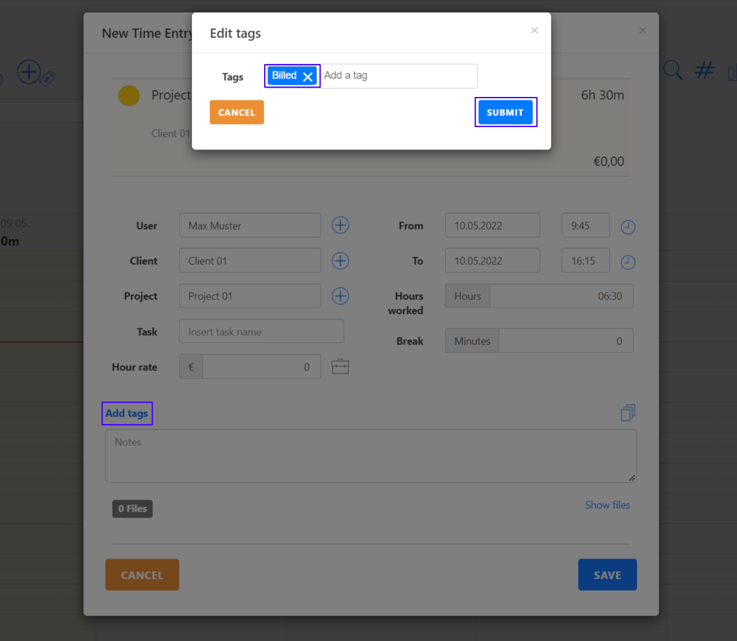Click the yellow project color circle

(x=129, y=96)
